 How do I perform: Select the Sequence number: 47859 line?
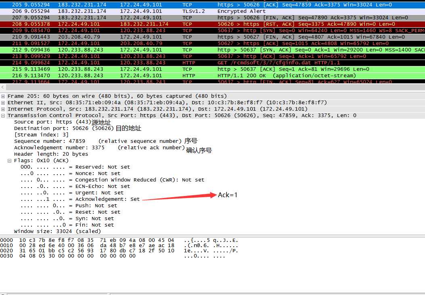(x=98, y=141)
